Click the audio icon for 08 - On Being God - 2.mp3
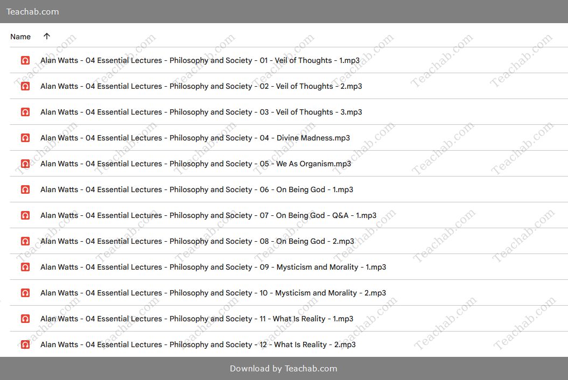This screenshot has width=568, height=380. coord(25,241)
